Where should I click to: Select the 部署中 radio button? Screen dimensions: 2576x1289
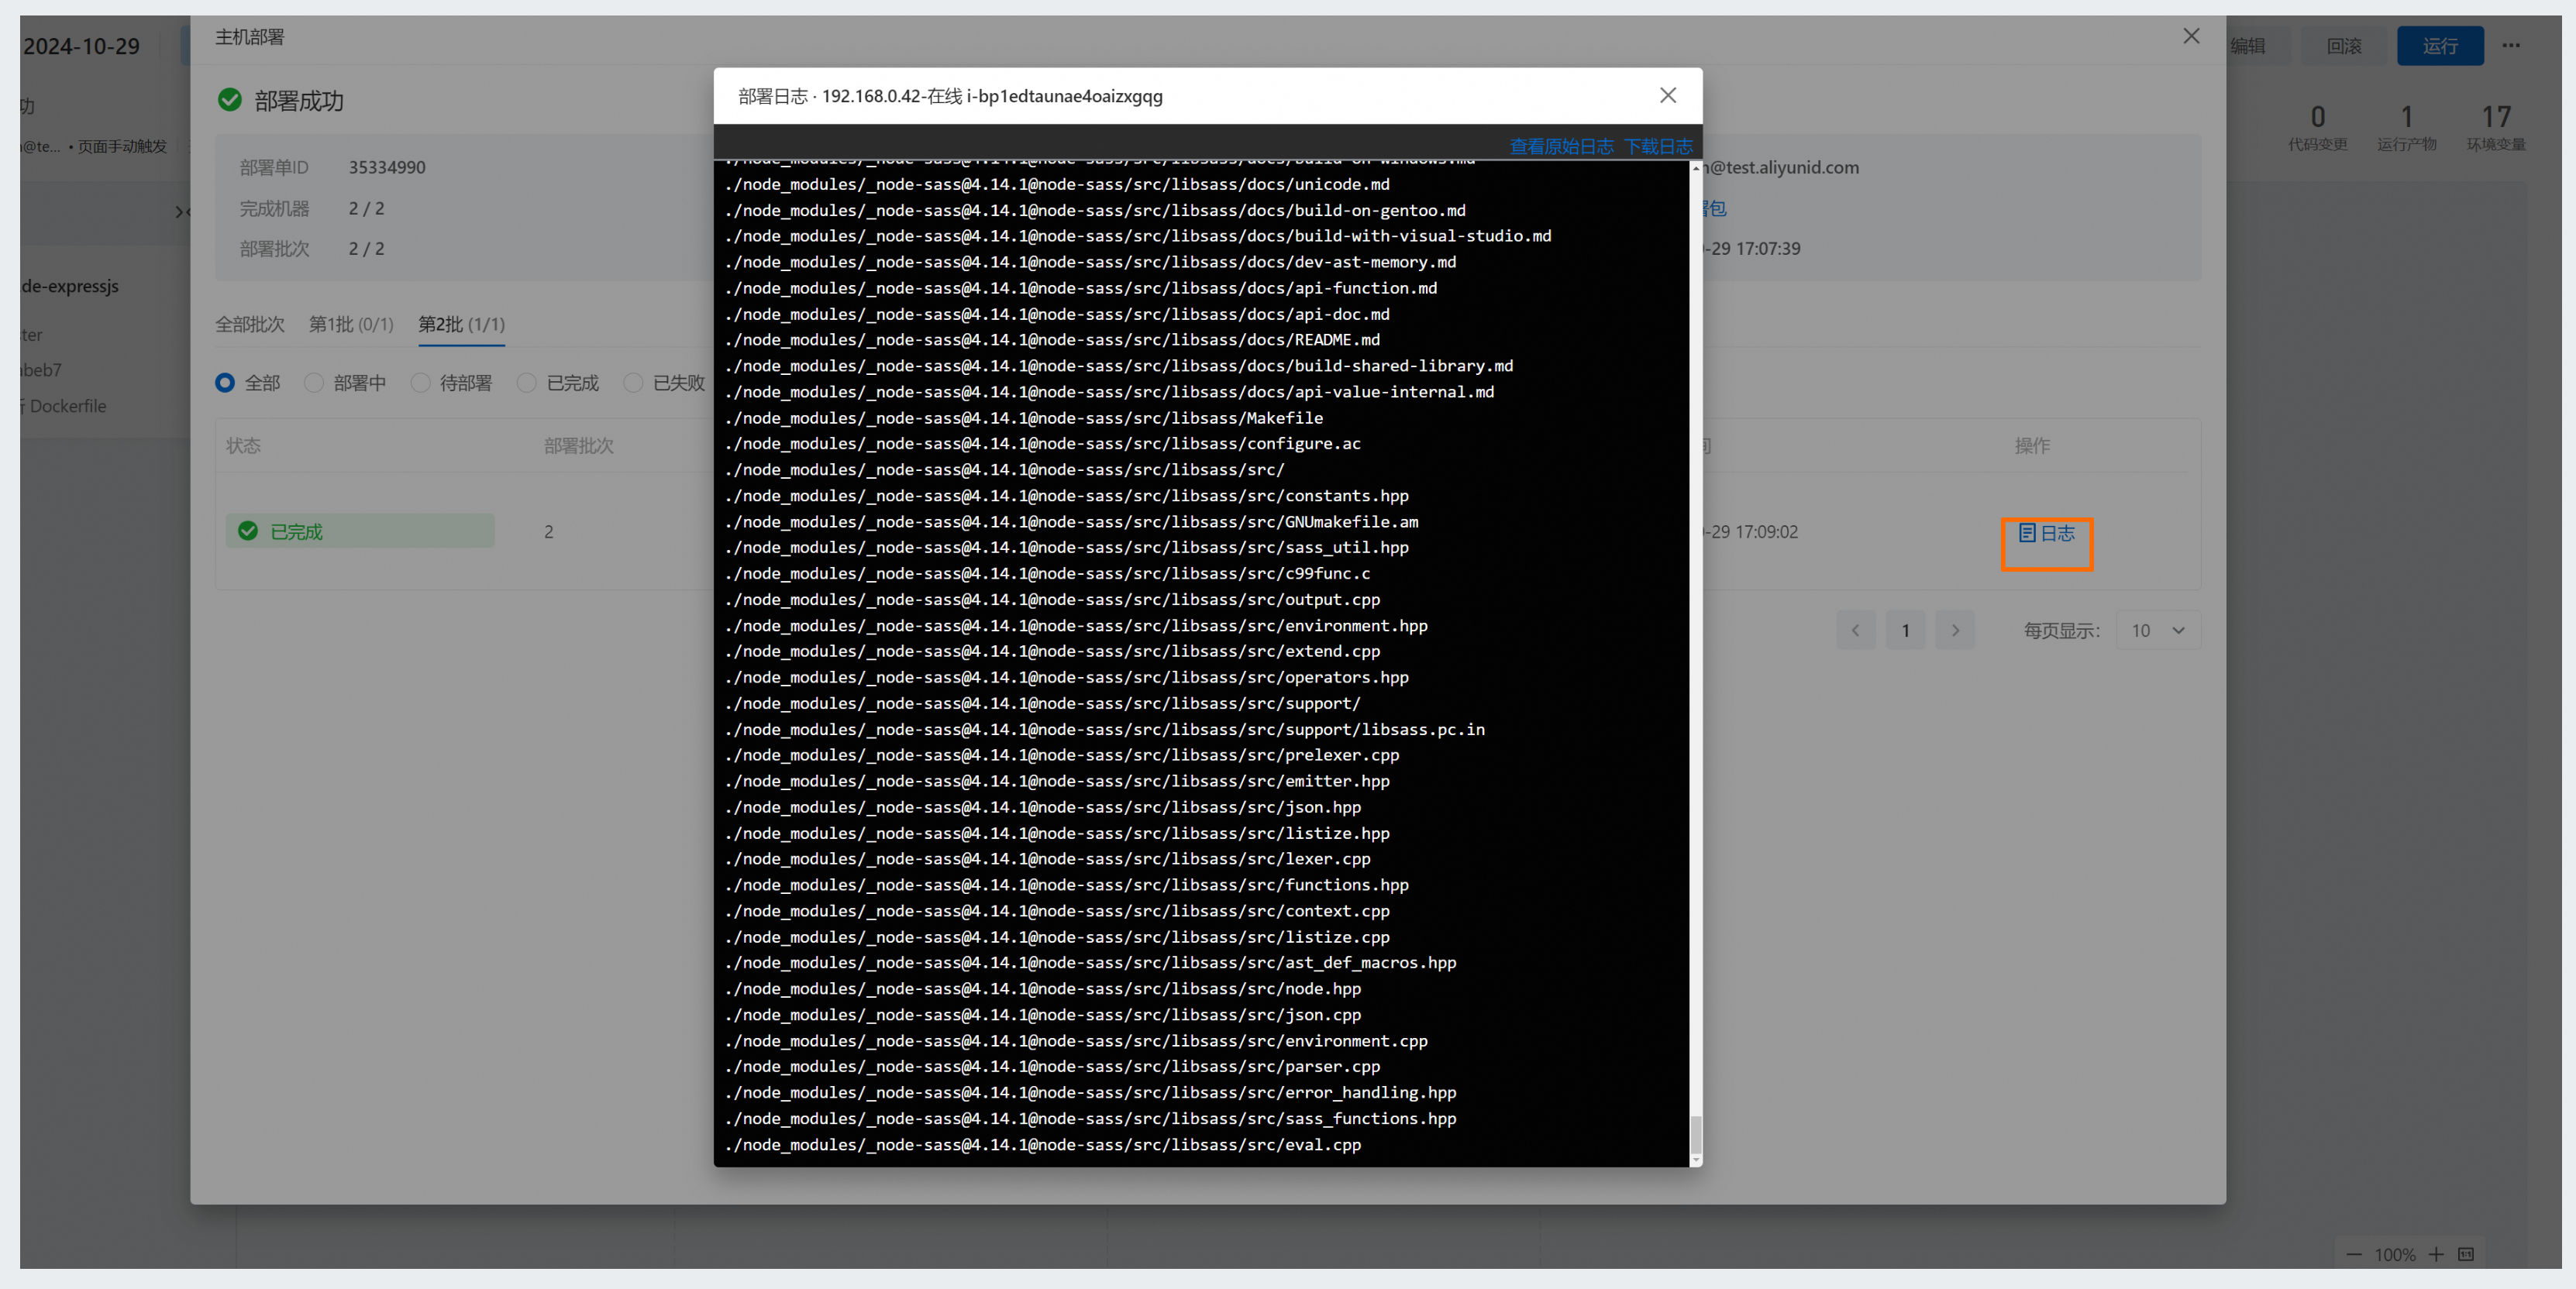pos(314,383)
